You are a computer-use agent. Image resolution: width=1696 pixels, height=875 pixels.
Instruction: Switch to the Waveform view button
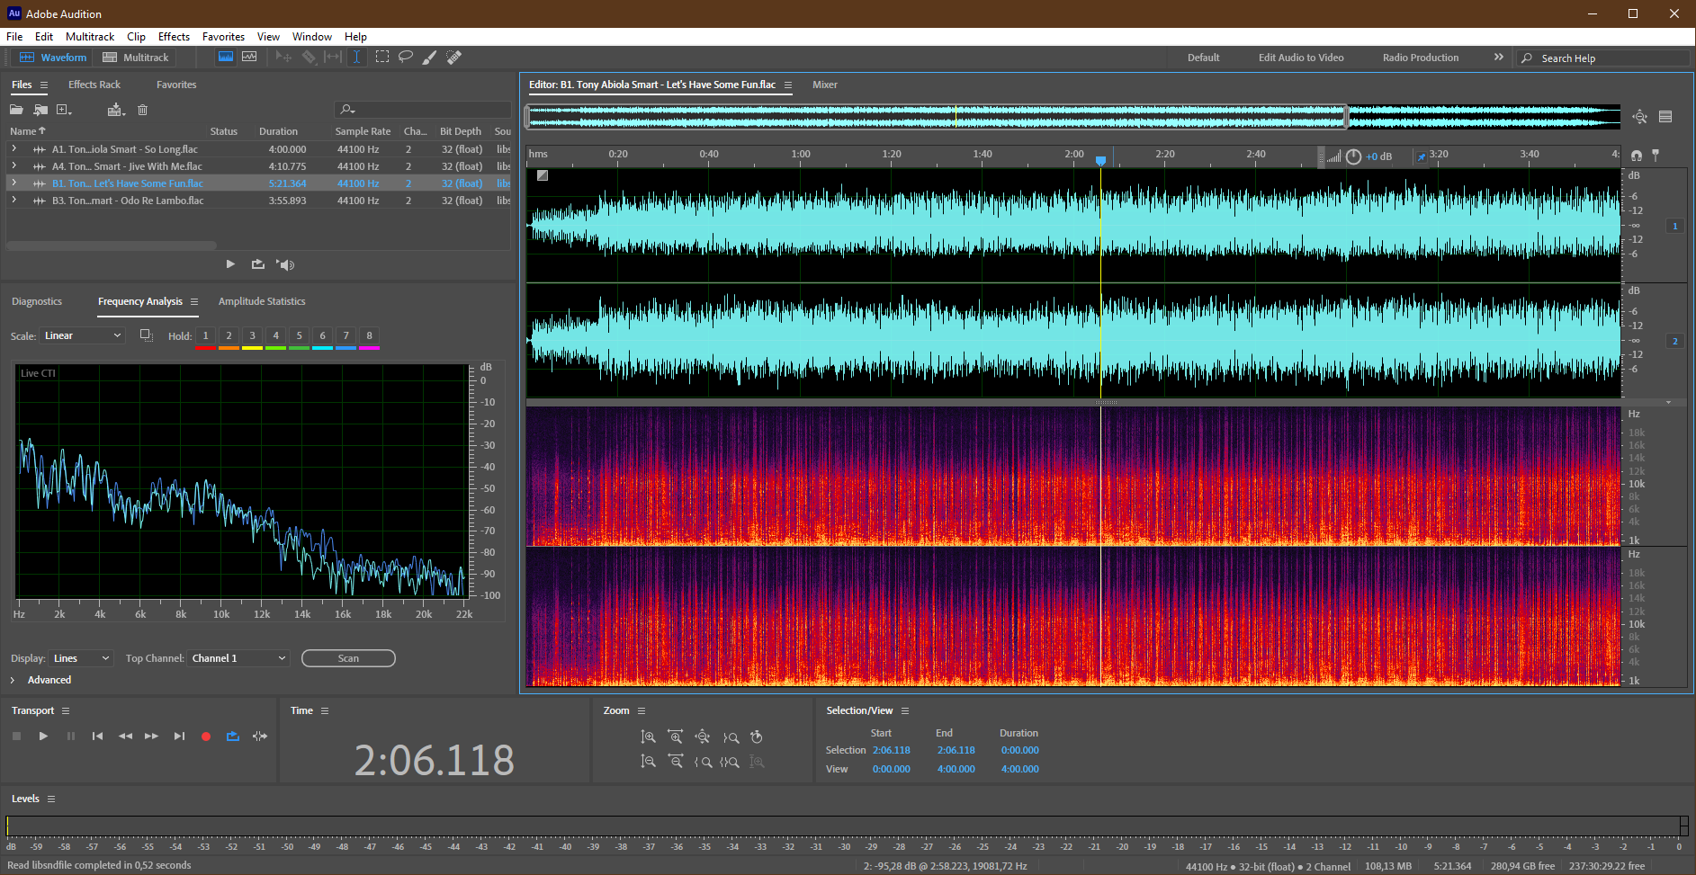click(x=53, y=58)
